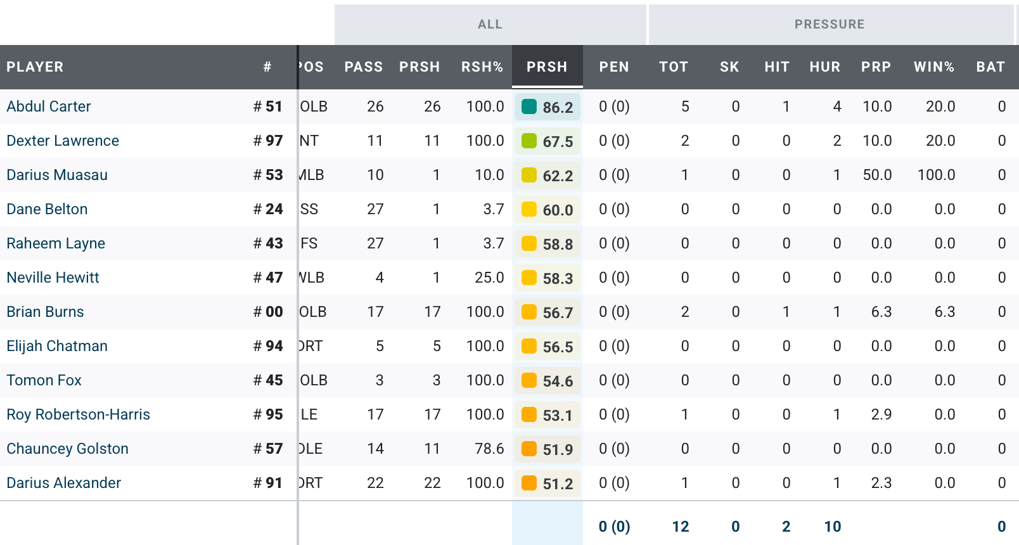Viewport: 1019px width, 545px height.
Task: Sort by the WIN% column header
Action: [933, 67]
